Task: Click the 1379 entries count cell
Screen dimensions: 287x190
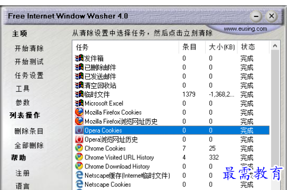Action: click(189, 94)
